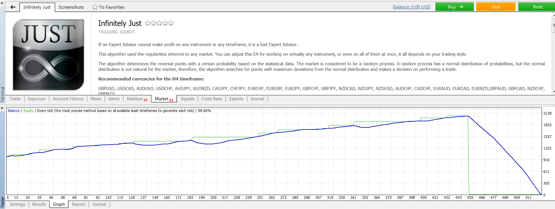Open the Mailbox tab

coord(137,99)
